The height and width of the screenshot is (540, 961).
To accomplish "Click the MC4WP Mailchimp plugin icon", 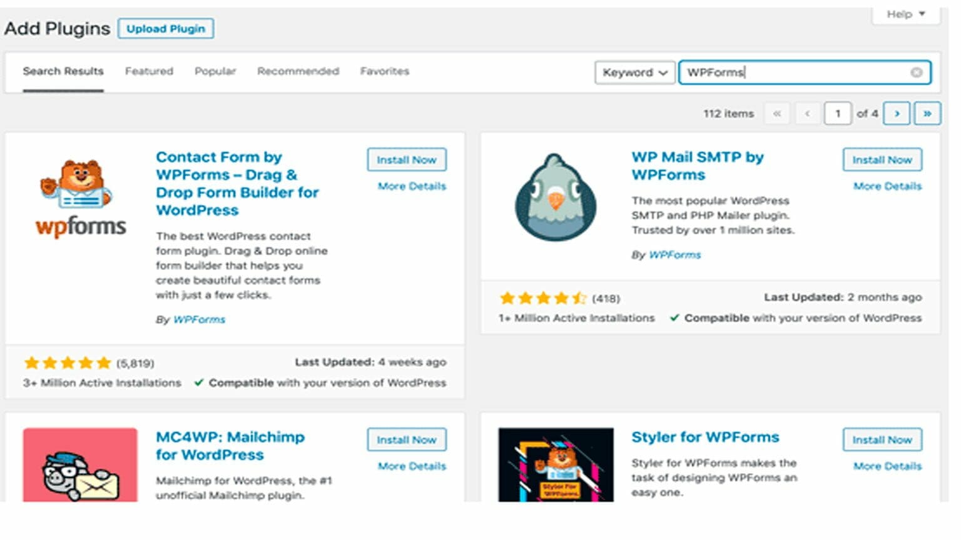I will pos(80,464).
